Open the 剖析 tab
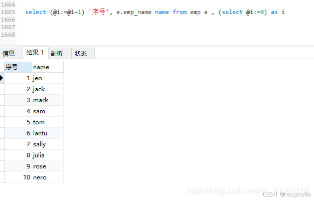 60,54
